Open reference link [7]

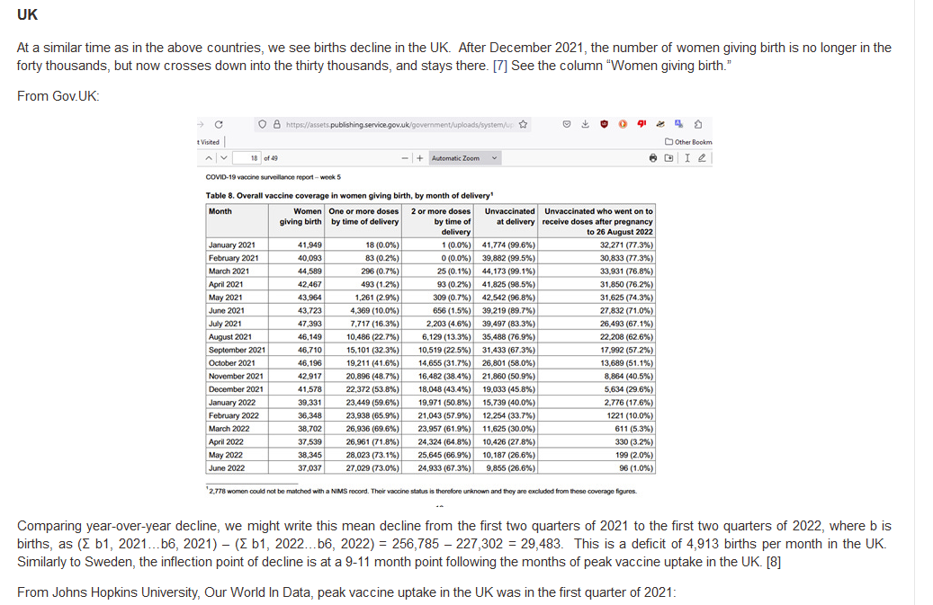click(500, 66)
